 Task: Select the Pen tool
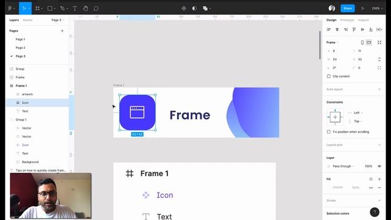pyautogui.click(x=62, y=8)
